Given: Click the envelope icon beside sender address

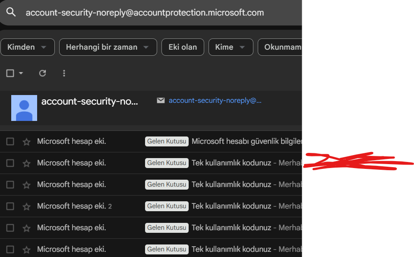Looking at the screenshot, I should click(x=161, y=101).
